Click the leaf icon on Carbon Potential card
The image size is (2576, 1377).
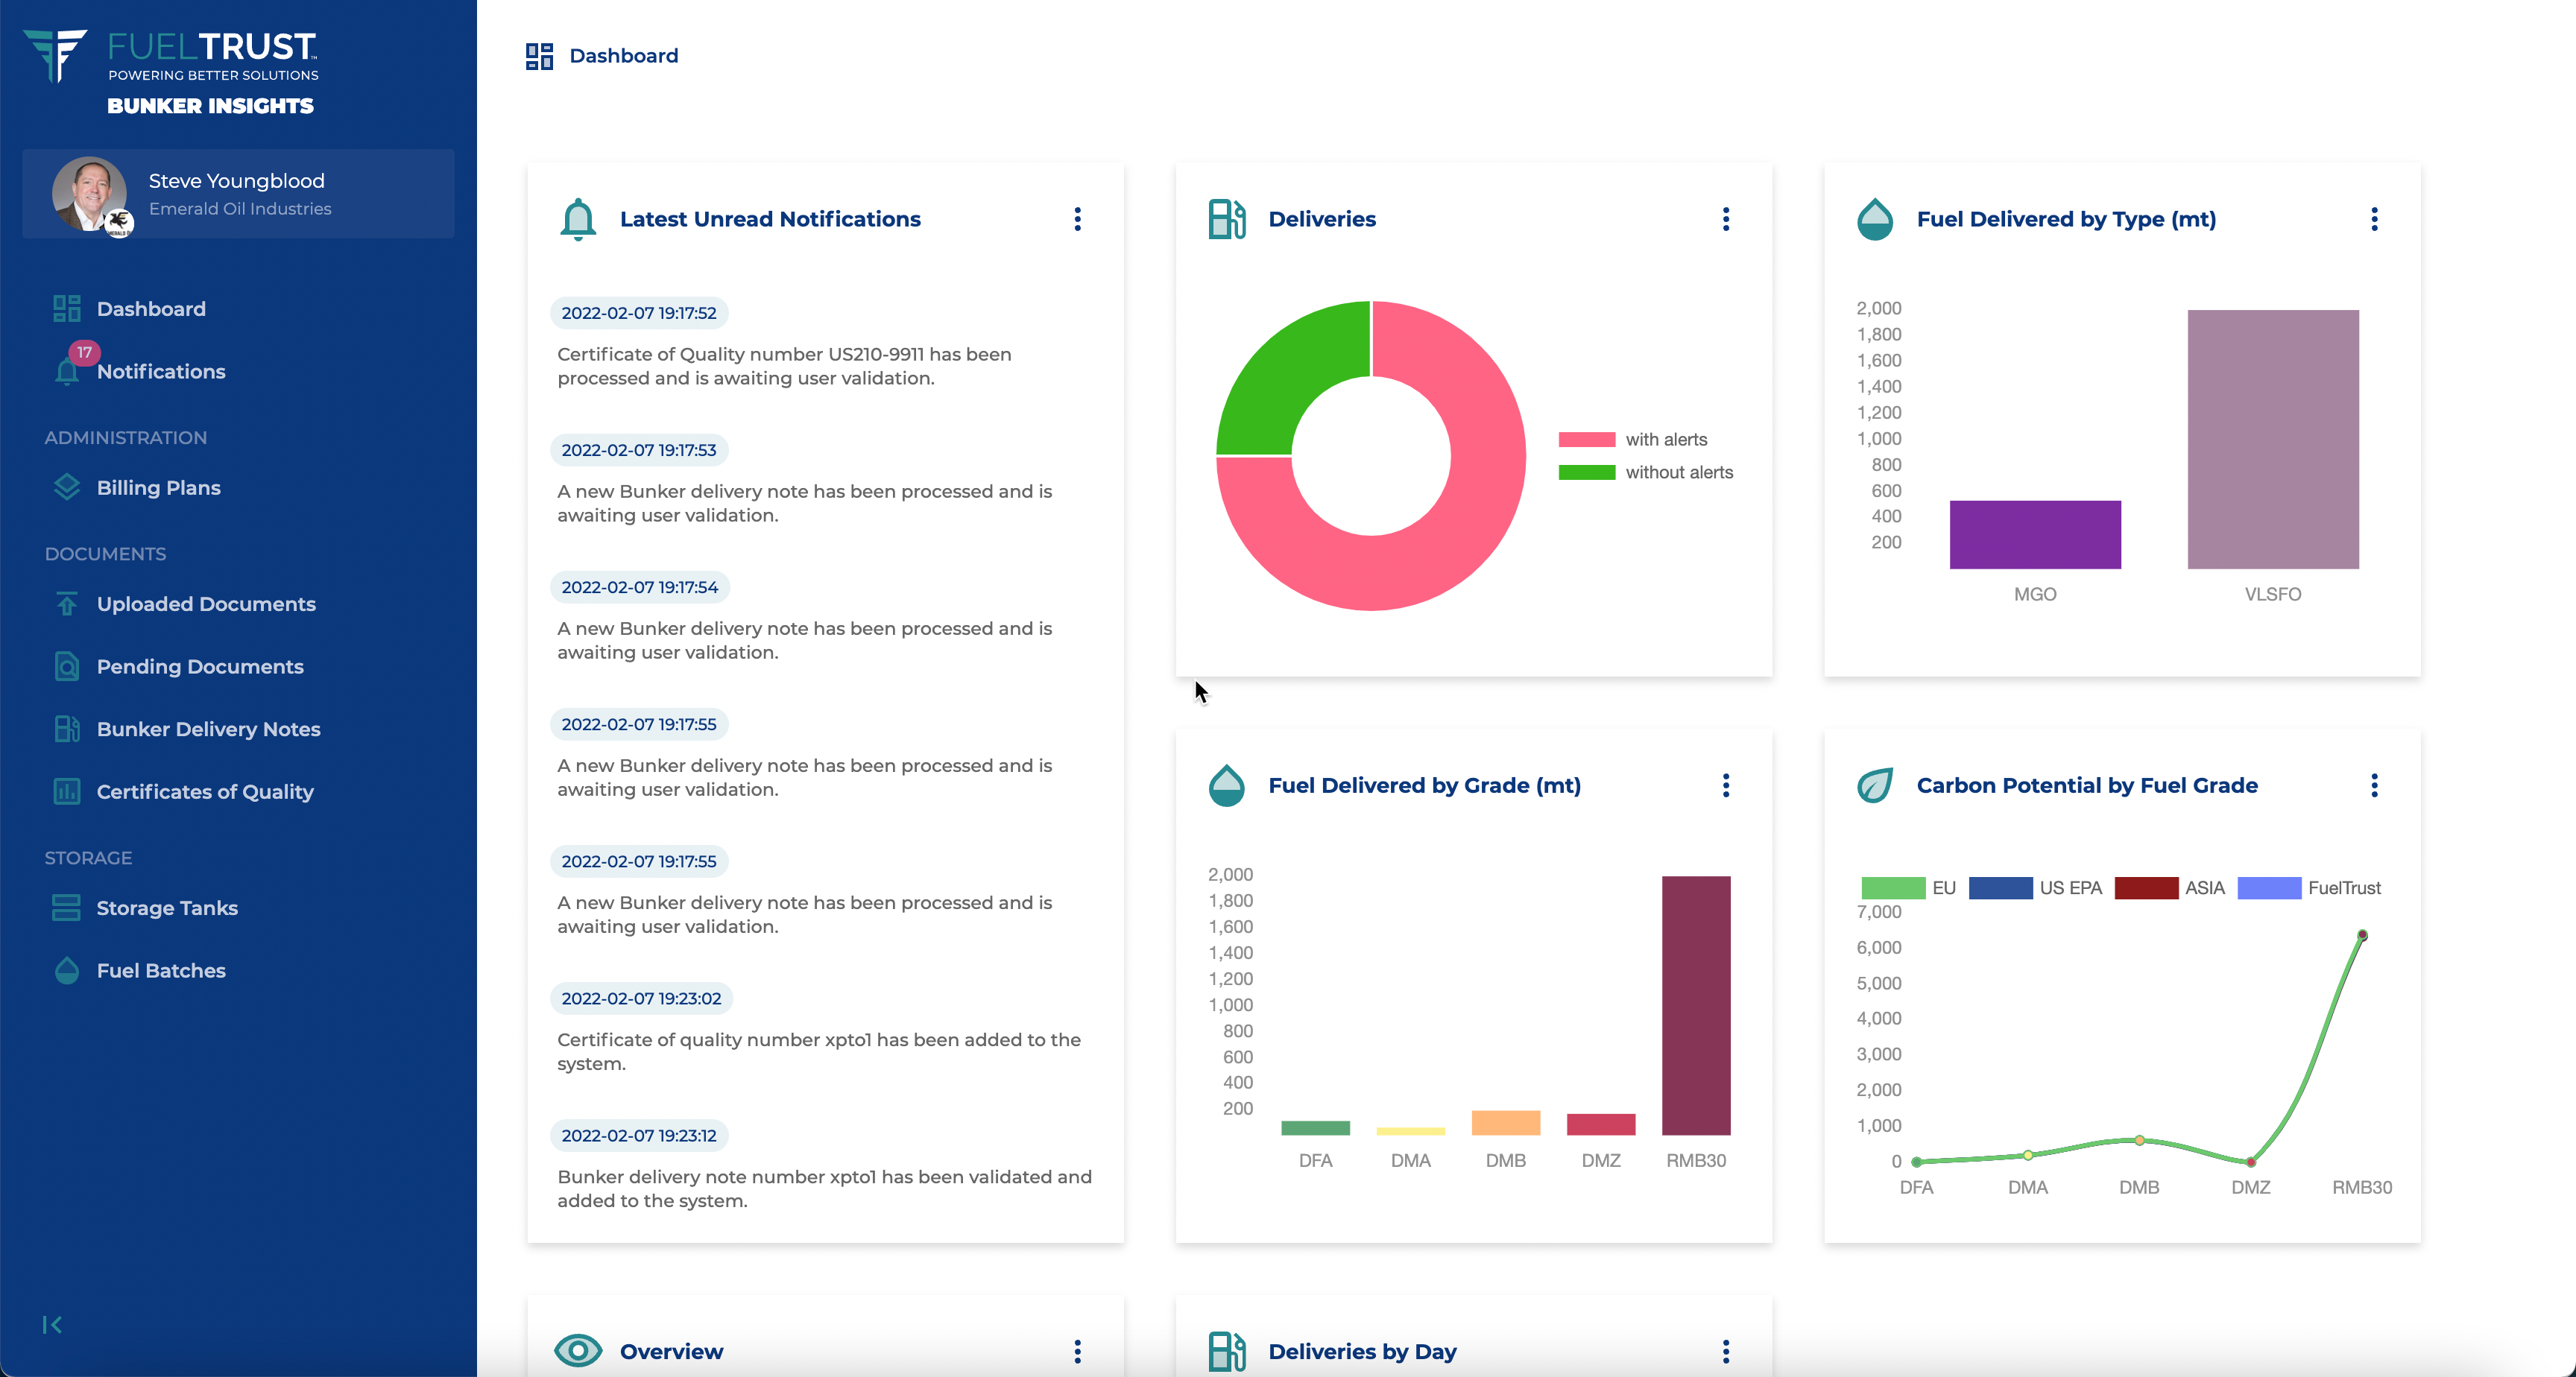pyautogui.click(x=1875, y=786)
